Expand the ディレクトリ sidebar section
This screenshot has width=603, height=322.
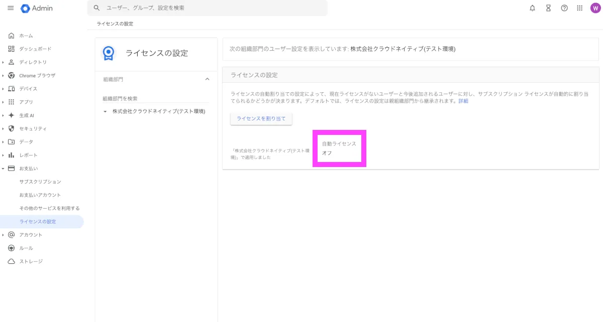coord(4,62)
